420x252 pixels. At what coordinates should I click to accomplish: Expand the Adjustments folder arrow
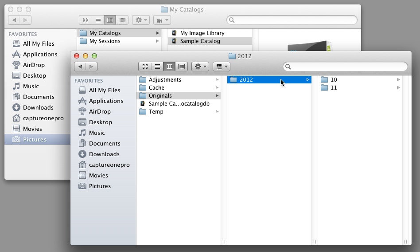[x=217, y=80]
